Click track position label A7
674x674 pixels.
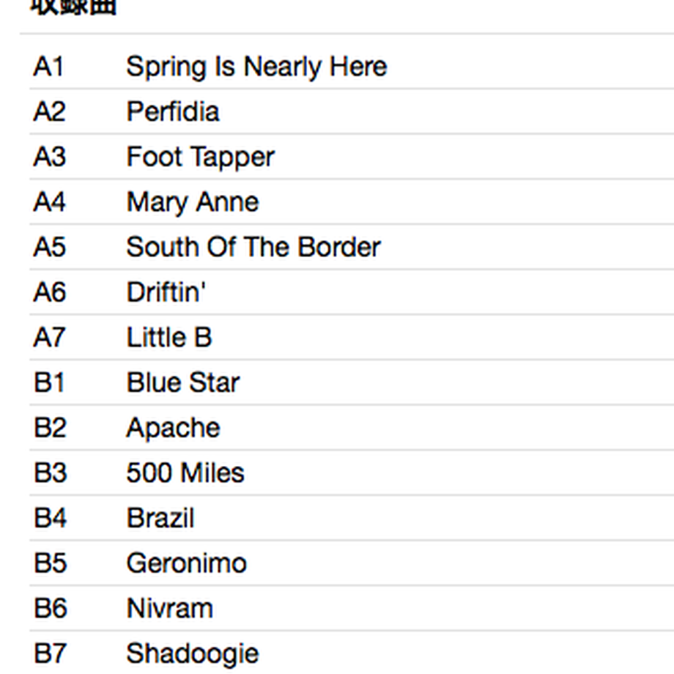pos(49,338)
